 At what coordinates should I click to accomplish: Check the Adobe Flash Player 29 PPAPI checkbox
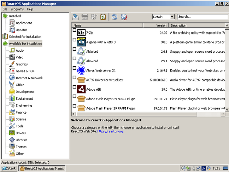pos(74,106)
